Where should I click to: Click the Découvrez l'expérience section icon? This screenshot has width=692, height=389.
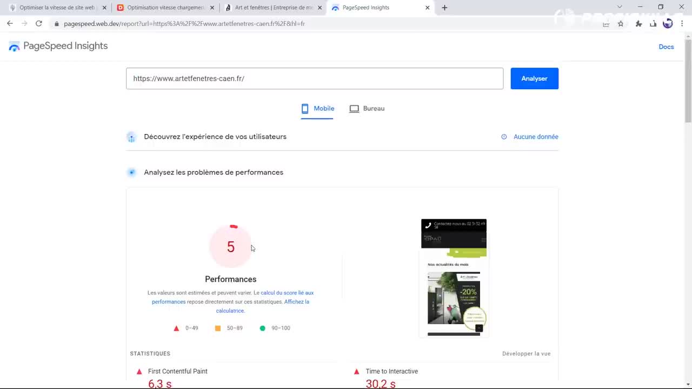tap(131, 137)
